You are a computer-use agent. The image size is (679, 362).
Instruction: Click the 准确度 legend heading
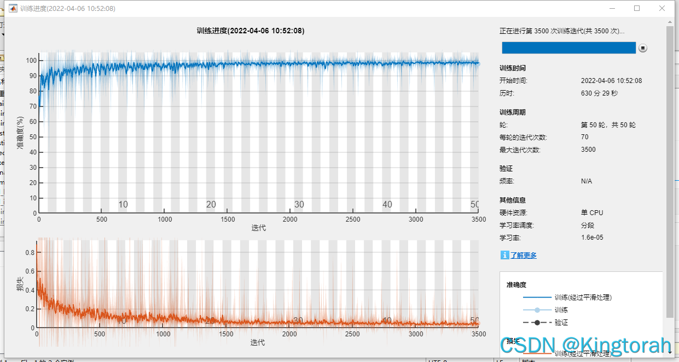click(x=516, y=284)
